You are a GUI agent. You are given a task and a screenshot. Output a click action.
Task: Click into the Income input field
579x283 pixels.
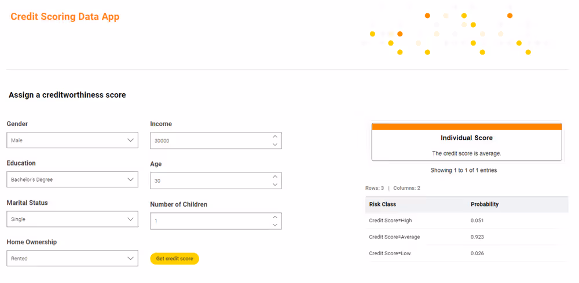click(208, 141)
